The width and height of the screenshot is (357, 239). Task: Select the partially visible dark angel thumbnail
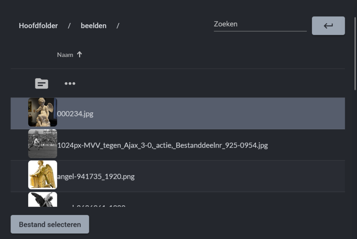(43, 200)
